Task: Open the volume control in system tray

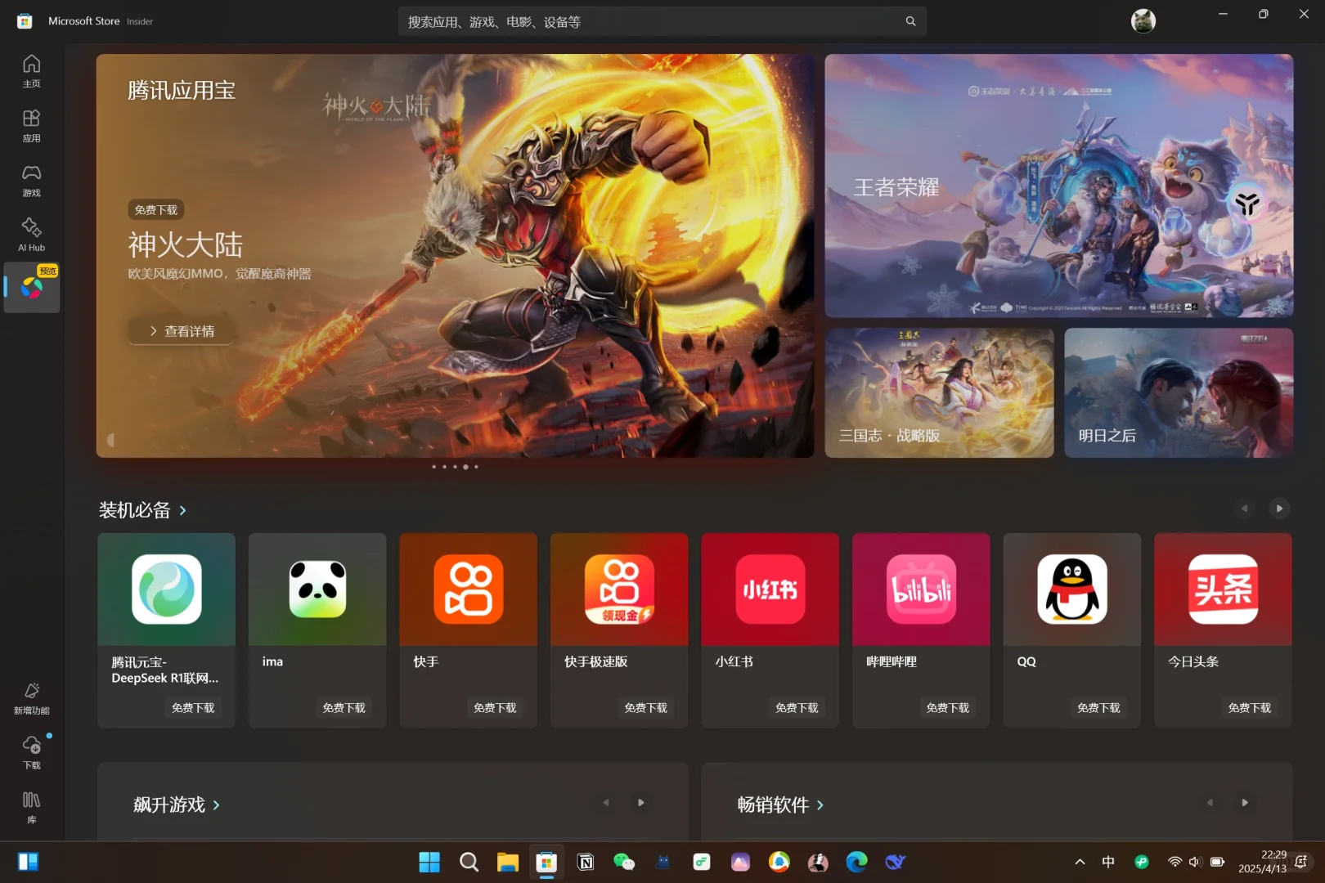Action: (1194, 862)
